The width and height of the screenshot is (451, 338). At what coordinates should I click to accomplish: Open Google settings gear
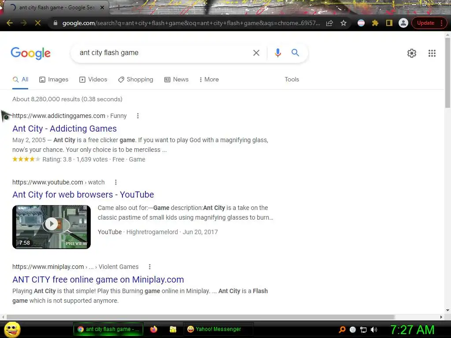pyautogui.click(x=412, y=53)
